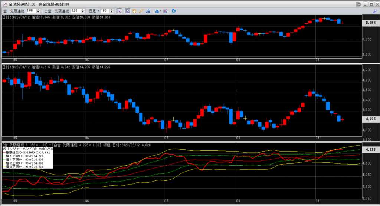380x206 pixels.
Task: Click the bar count field showing 100
Action: [105, 11]
